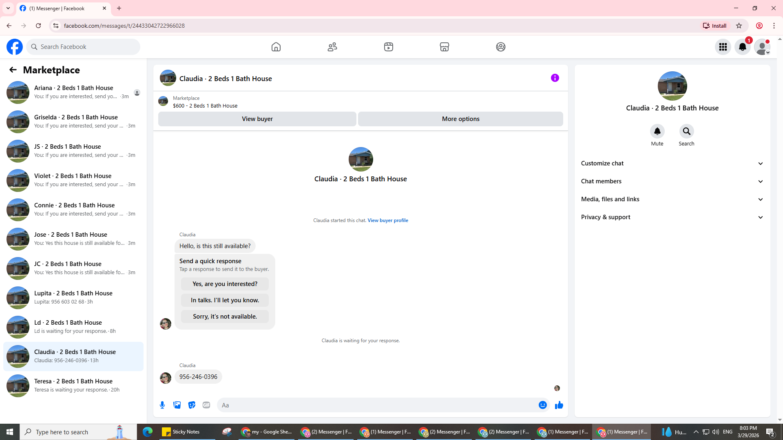Go back from Marketplace list arrow
783x440 pixels.
pyautogui.click(x=13, y=70)
